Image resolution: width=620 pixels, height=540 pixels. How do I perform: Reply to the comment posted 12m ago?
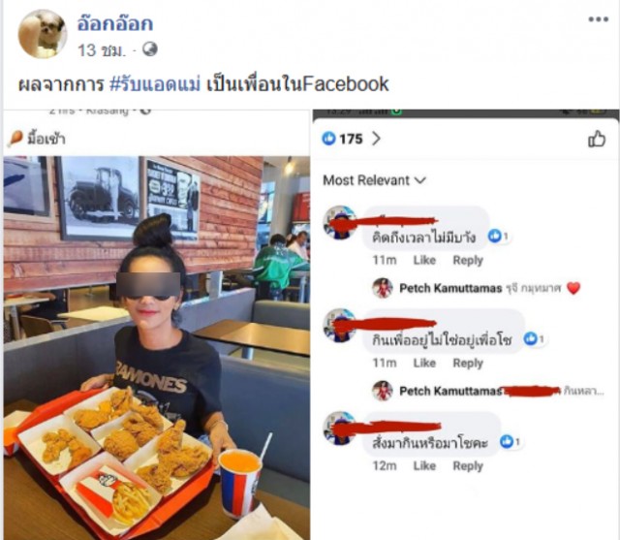(468, 465)
